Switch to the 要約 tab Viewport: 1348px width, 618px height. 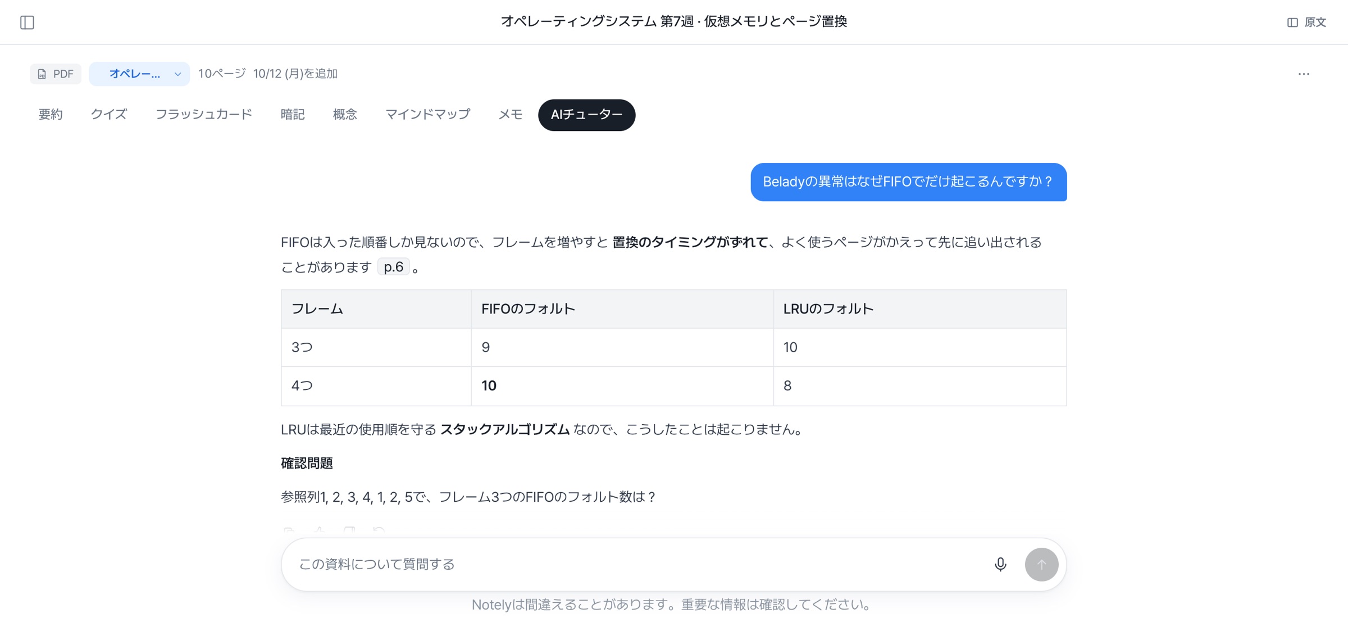tap(51, 115)
